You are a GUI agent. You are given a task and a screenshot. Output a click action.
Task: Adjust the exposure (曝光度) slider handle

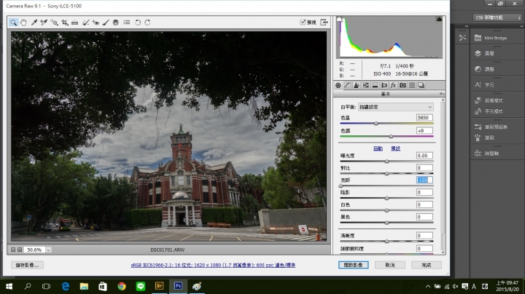(386, 162)
